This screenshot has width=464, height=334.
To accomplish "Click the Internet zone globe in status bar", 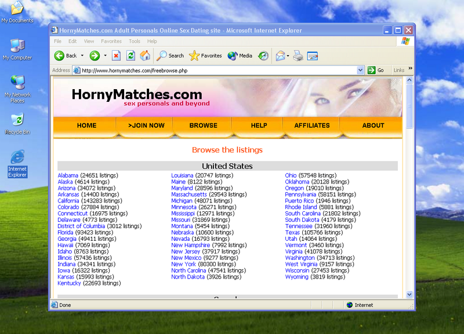I will pos(350,304).
